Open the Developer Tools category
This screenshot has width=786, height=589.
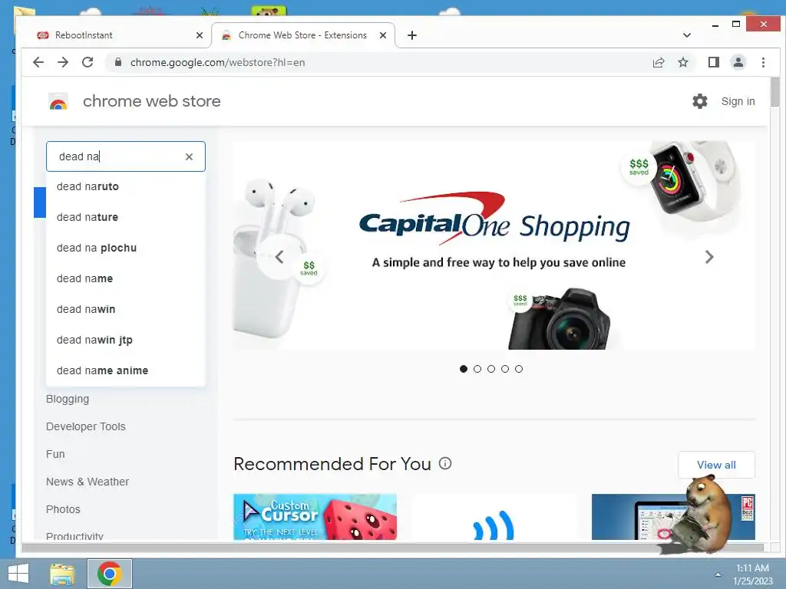pyautogui.click(x=86, y=426)
